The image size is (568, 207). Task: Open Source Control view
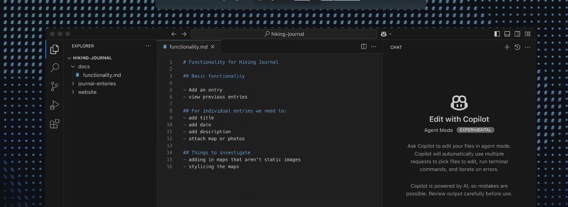pyautogui.click(x=55, y=87)
